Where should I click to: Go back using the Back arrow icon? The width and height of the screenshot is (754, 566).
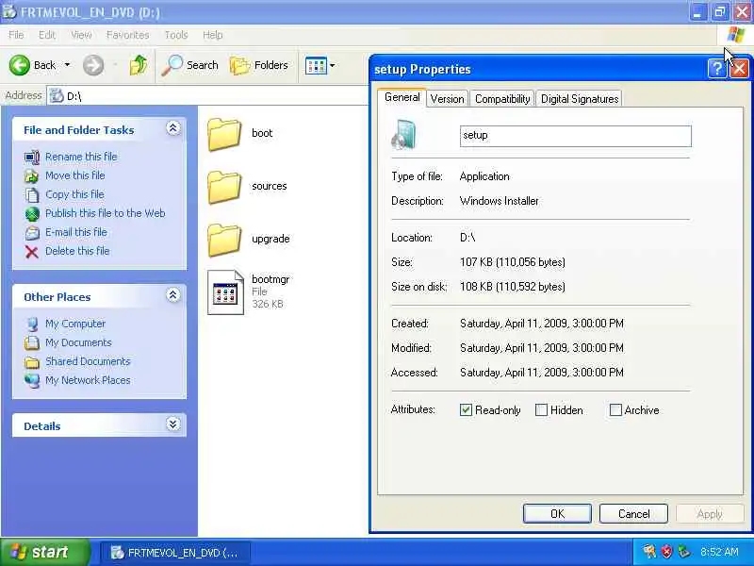click(20, 65)
